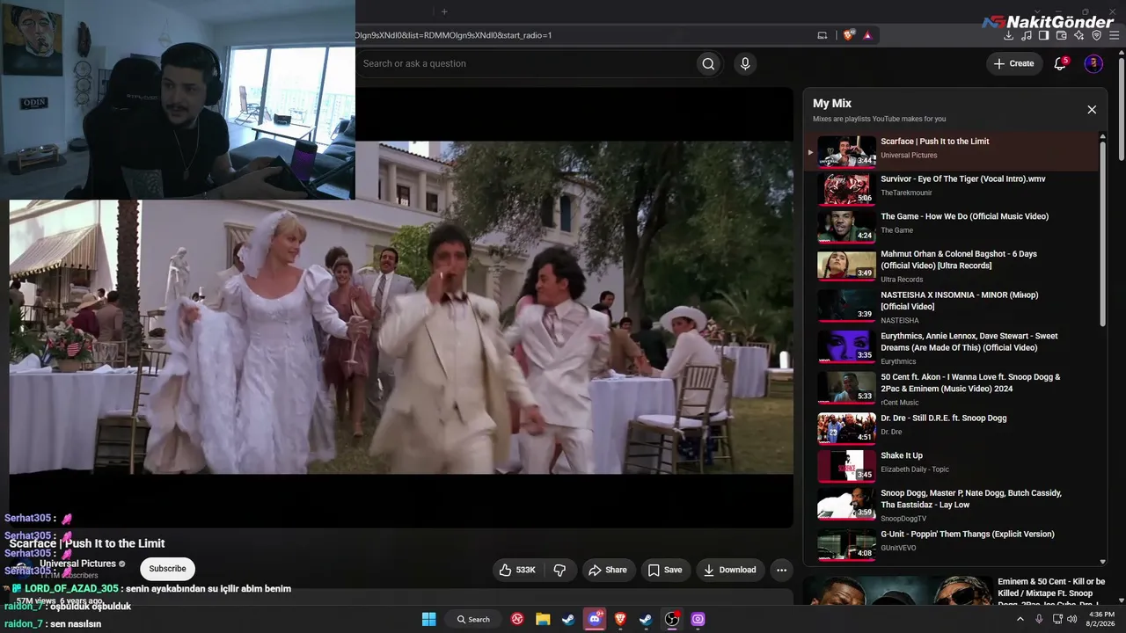
Task: Open Brave Shields lion icon in address bar
Action: (x=848, y=35)
